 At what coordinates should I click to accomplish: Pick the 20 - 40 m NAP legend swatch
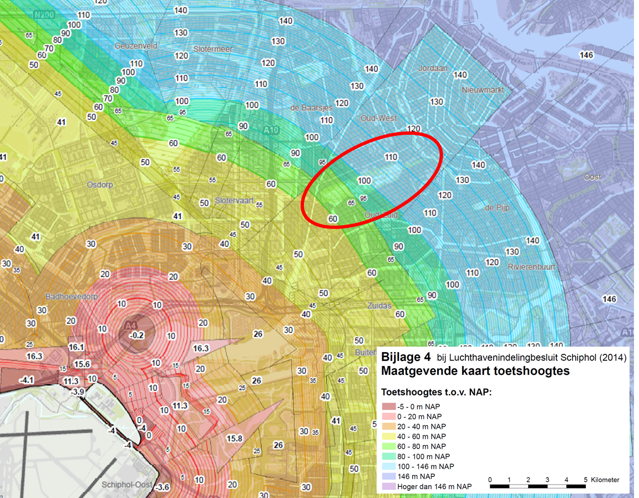coord(389,426)
